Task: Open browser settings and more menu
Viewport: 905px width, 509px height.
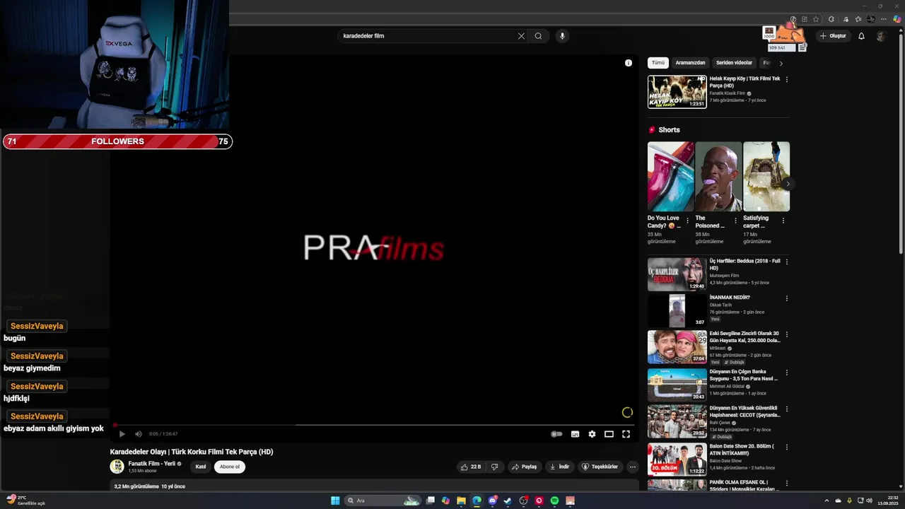Action: click(883, 19)
